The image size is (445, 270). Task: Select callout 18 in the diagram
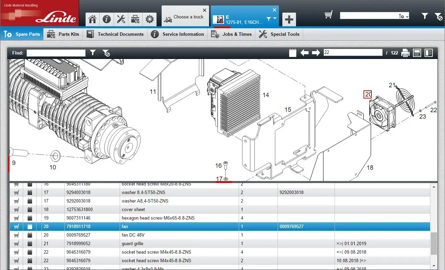click(x=370, y=167)
